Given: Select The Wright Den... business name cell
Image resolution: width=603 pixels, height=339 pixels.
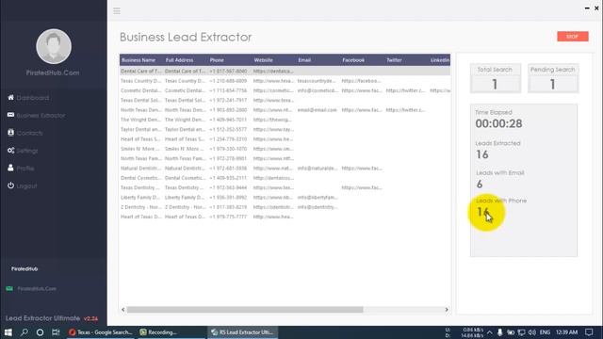Looking at the screenshot, I should pos(141,120).
